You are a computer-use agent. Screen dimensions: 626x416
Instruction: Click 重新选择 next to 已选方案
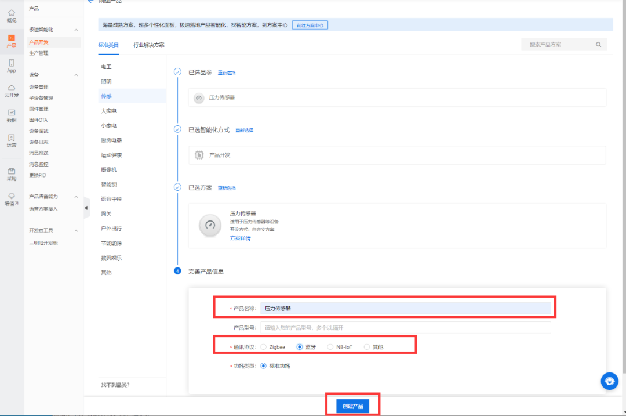(227, 188)
